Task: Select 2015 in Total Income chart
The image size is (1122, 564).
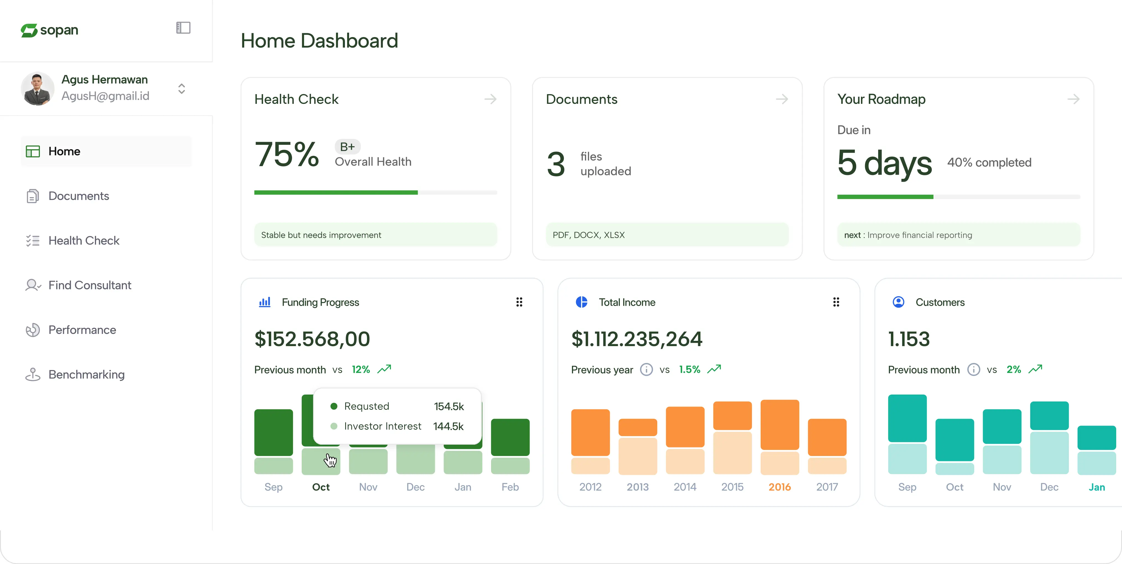Action: (x=732, y=438)
